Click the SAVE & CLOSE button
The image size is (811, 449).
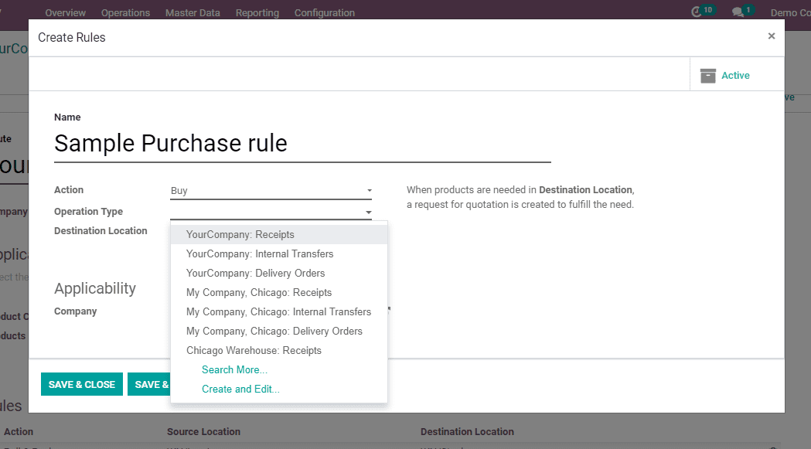point(82,384)
